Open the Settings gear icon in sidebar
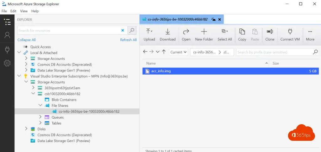 [x=7, y=63]
